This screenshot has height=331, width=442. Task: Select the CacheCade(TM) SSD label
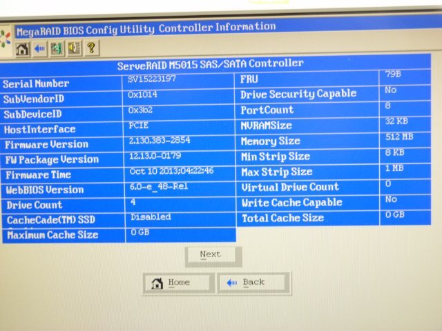click(51, 220)
